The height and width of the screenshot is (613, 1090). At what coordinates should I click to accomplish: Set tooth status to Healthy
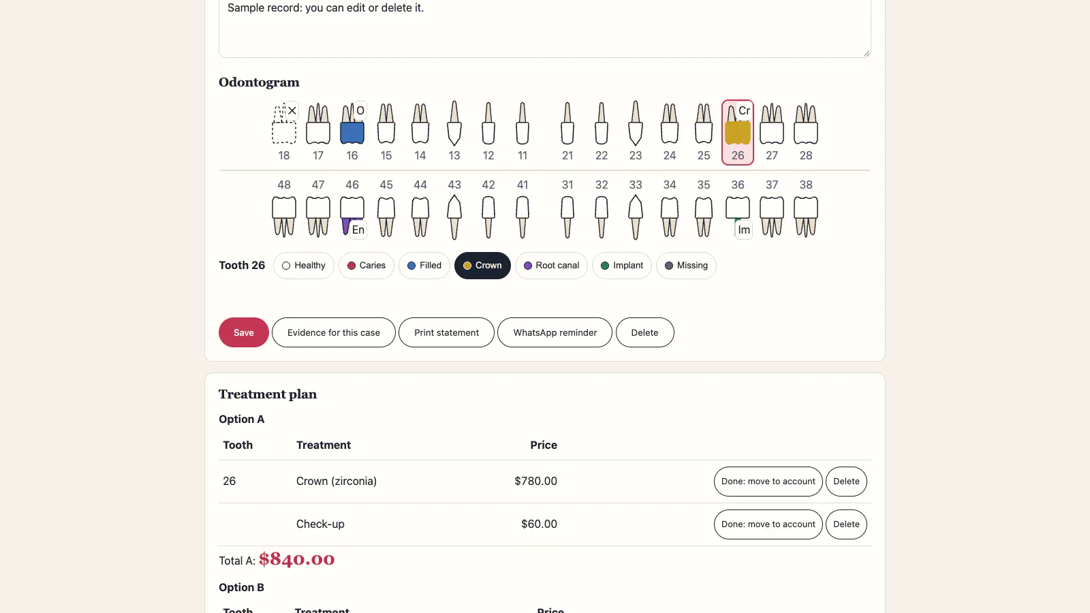304,266
